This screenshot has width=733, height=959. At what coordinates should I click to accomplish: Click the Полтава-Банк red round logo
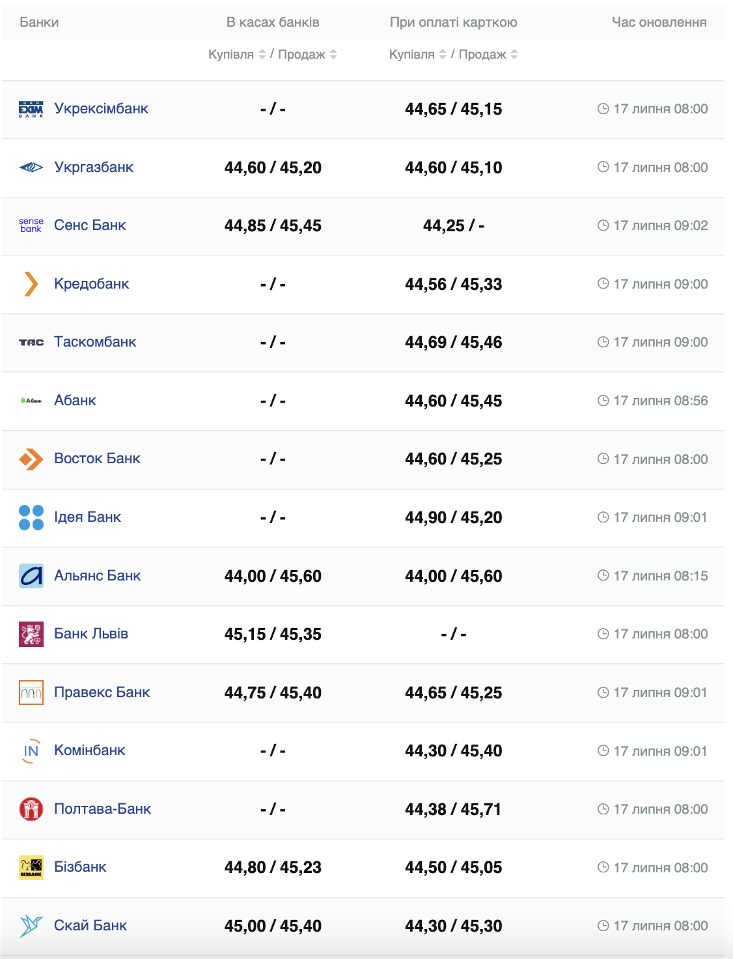pos(31,809)
